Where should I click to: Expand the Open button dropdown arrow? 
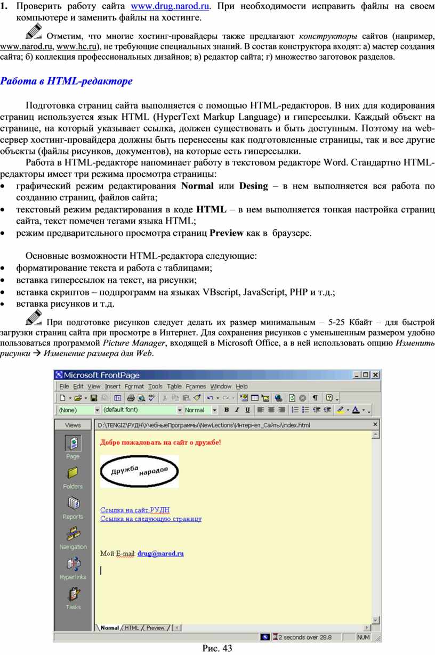click(x=85, y=398)
